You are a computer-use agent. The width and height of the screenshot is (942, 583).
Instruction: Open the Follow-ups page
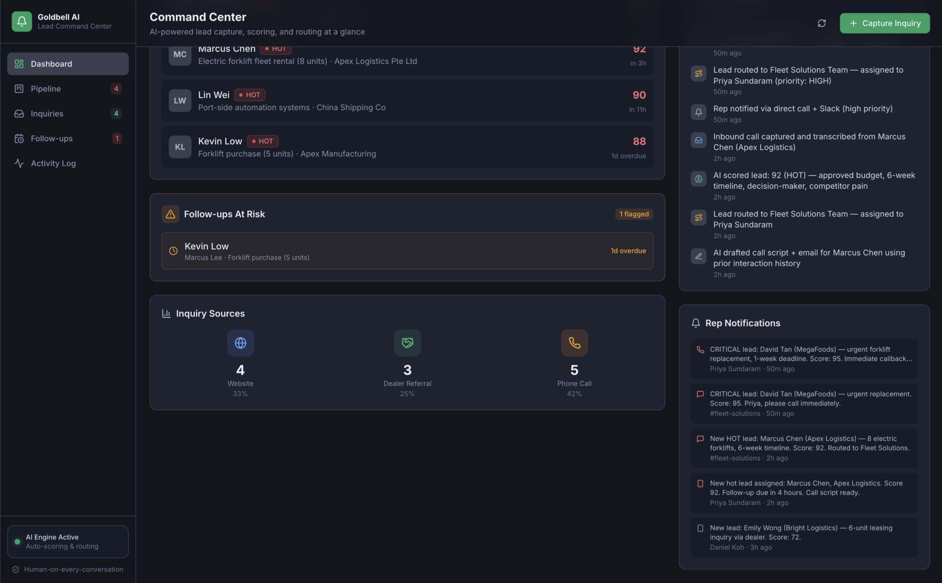pyautogui.click(x=68, y=138)
